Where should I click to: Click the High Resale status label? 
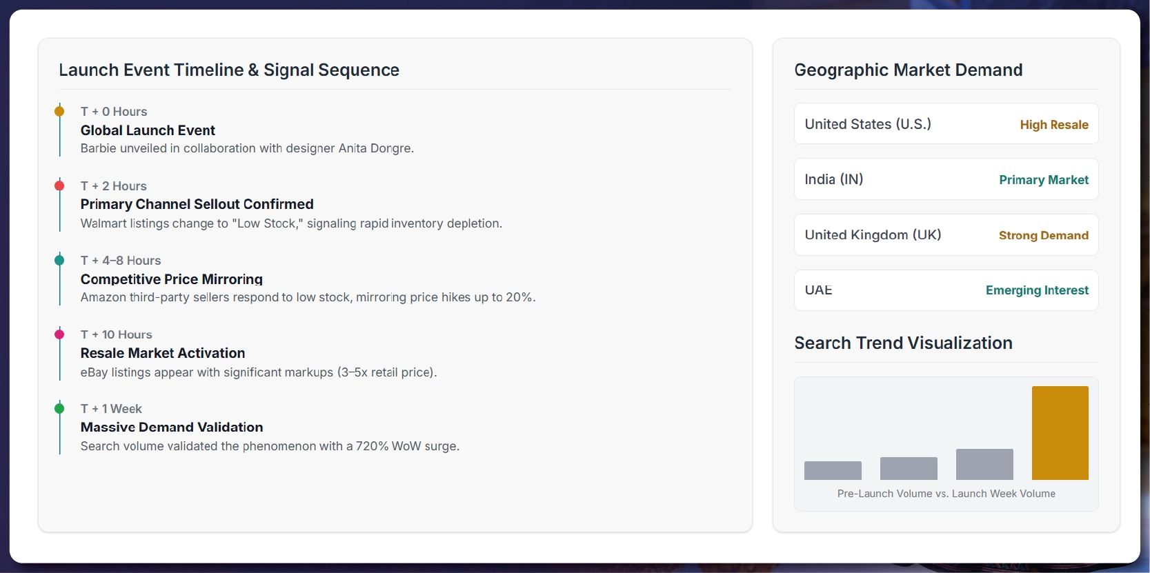coord(1053,125)
